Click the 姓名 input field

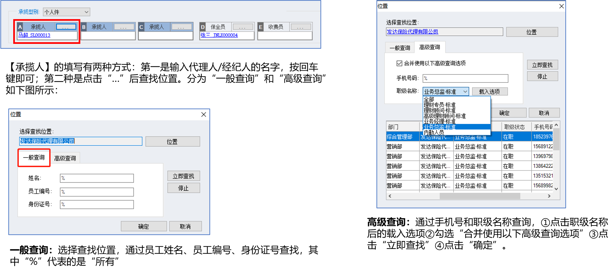tap(97, 178)
